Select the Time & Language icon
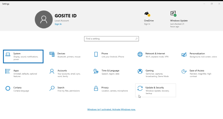Screen dimensions: 223x119 pos(96,72)
